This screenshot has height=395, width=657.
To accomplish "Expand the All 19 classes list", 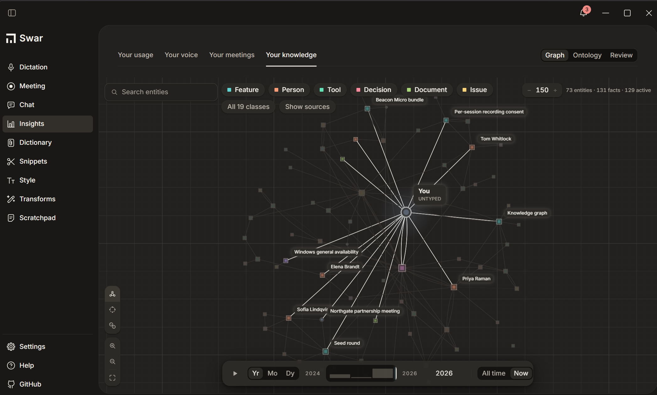I will pyautogui.click(x=248, y=107).
